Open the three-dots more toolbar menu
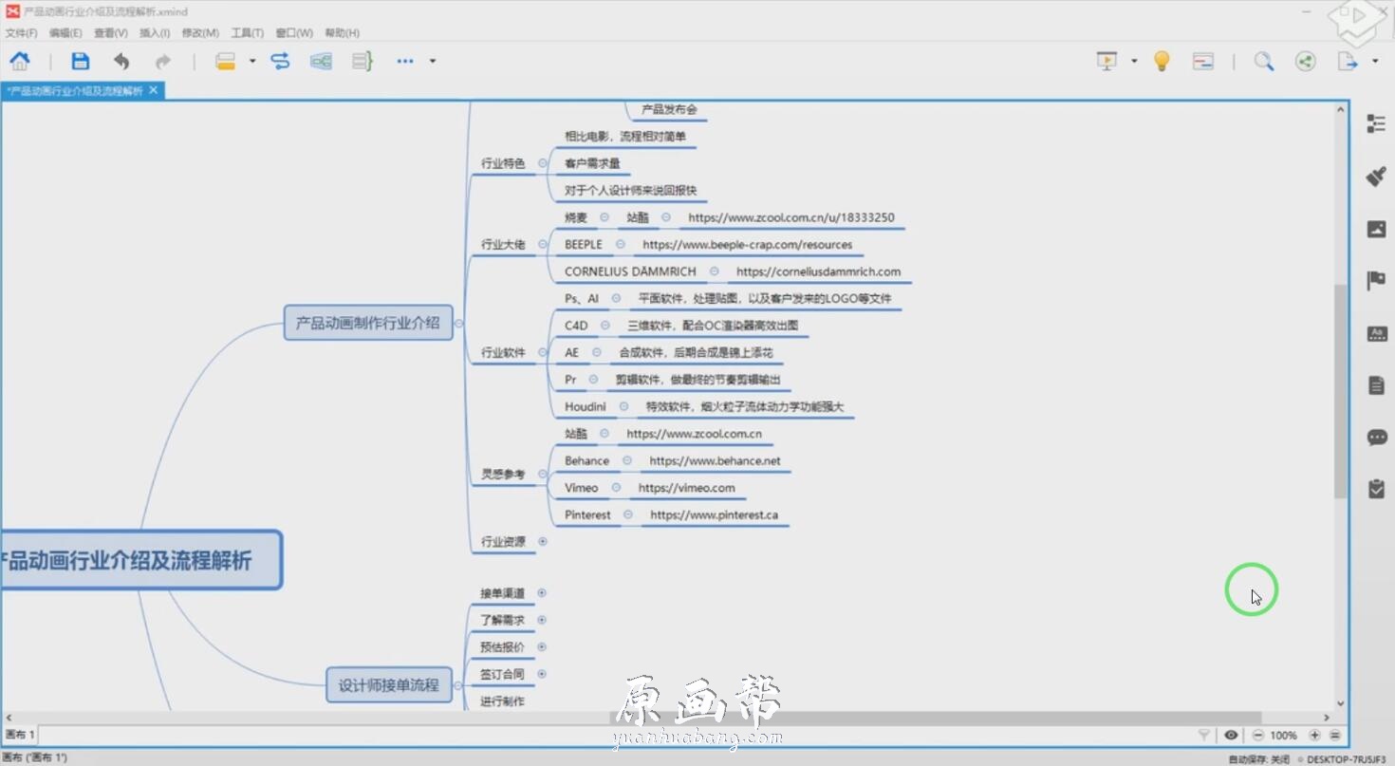This screenshot has width=1395, height=766. coord(405,61)
